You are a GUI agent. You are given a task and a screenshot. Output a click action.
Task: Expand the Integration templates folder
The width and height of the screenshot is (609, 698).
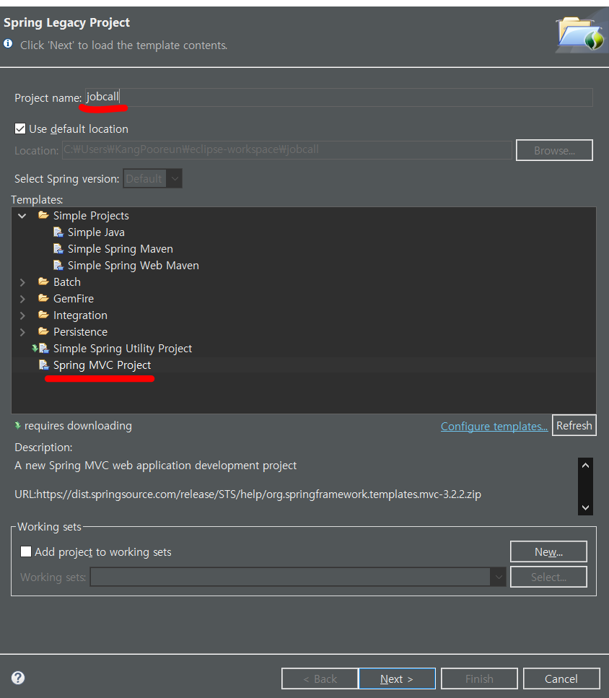pos(22,315)
